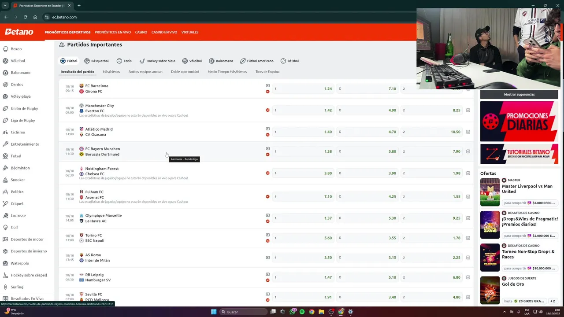Click the Mostrar sugerencias button

pyautogui.click(x=519, y=94)
